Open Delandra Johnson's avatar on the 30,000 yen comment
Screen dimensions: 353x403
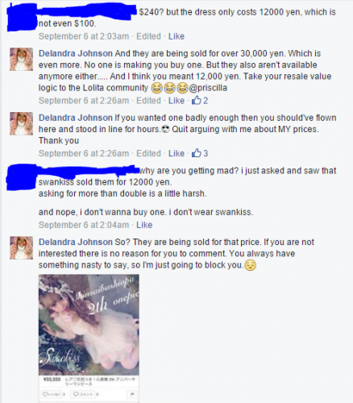point(21,59)
